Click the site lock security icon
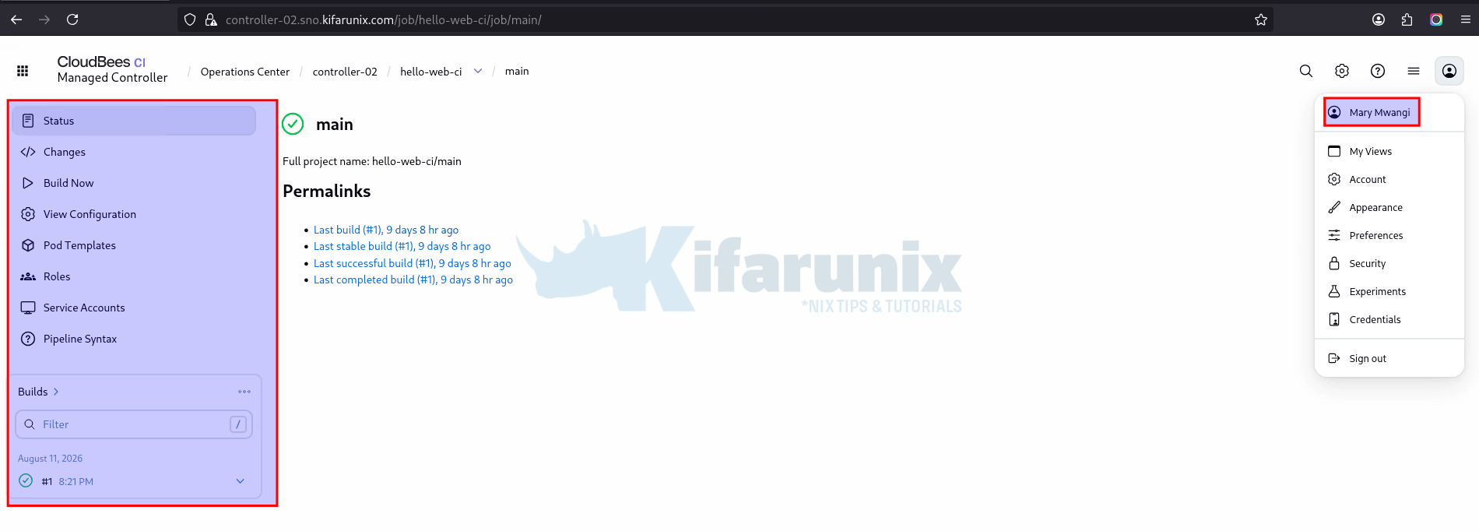 click(211, 19)
